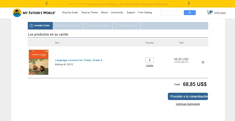This screenshot has width=235, height=121.
Task: Select Opciones de Envío step tab
Action: tap(68, 25)
